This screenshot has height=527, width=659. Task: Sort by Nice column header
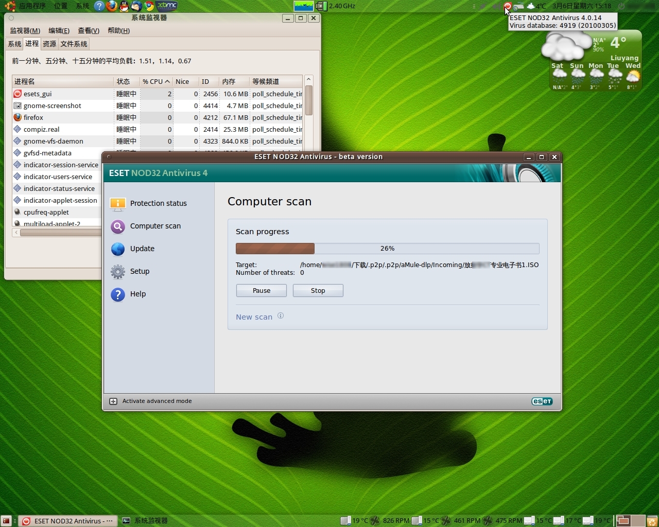tap(186, 81)
